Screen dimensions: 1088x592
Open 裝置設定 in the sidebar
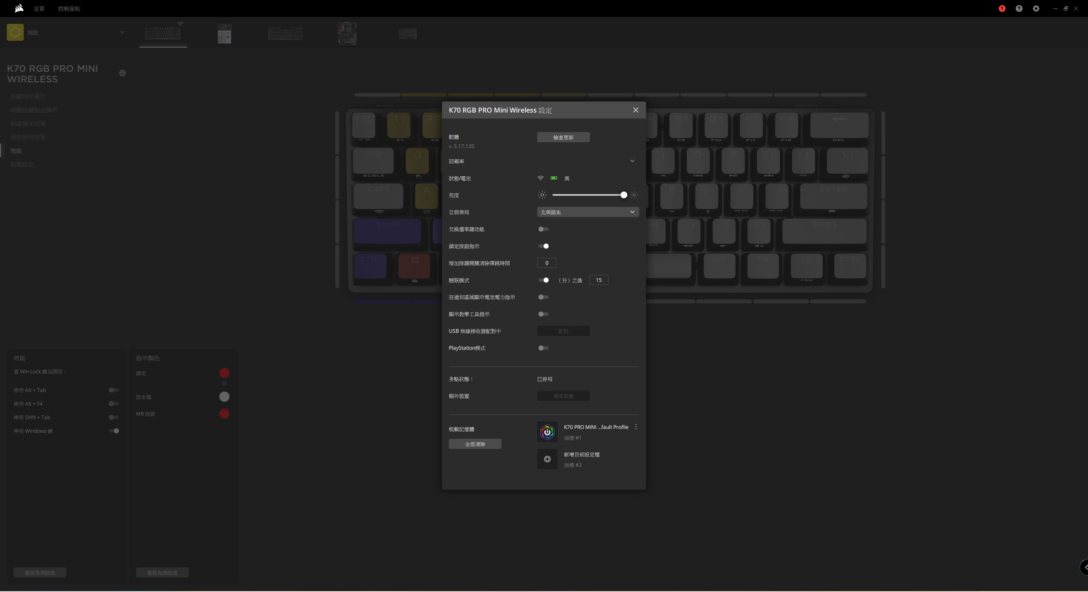point(22,164)
